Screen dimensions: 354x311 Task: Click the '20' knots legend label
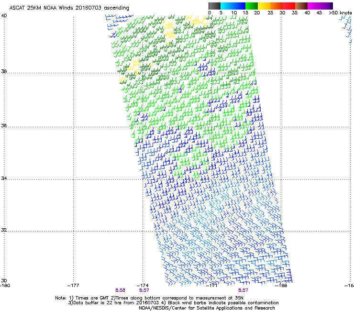point(257,12)
